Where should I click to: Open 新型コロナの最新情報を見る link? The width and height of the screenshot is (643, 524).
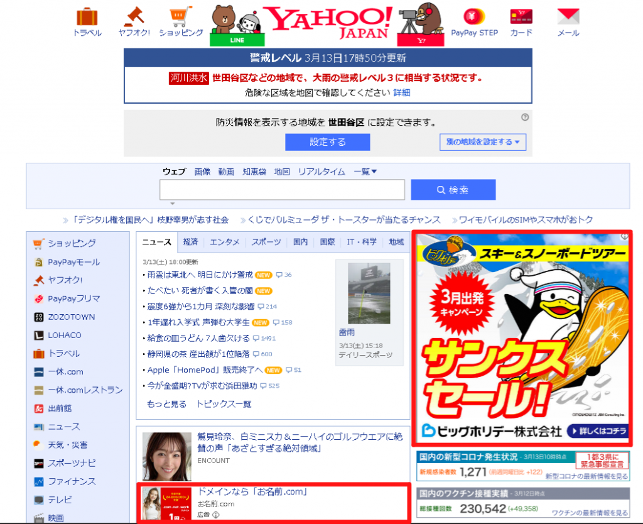tap(586, 476)
